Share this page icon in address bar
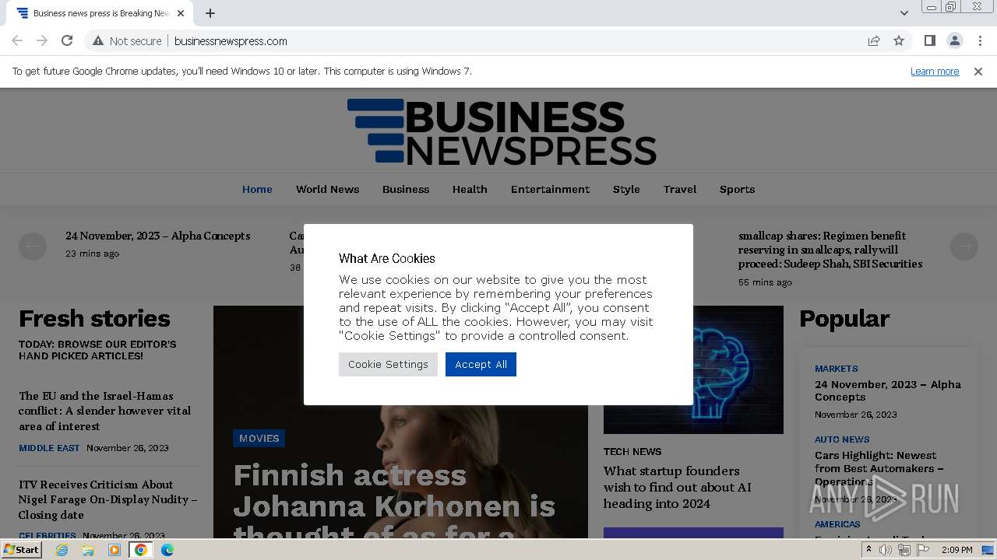Screen dimensions: 997x560 tap(874, 40)
